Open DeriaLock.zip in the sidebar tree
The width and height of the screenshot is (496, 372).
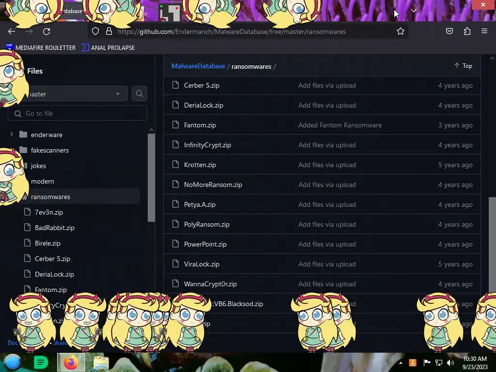(54, 274)
